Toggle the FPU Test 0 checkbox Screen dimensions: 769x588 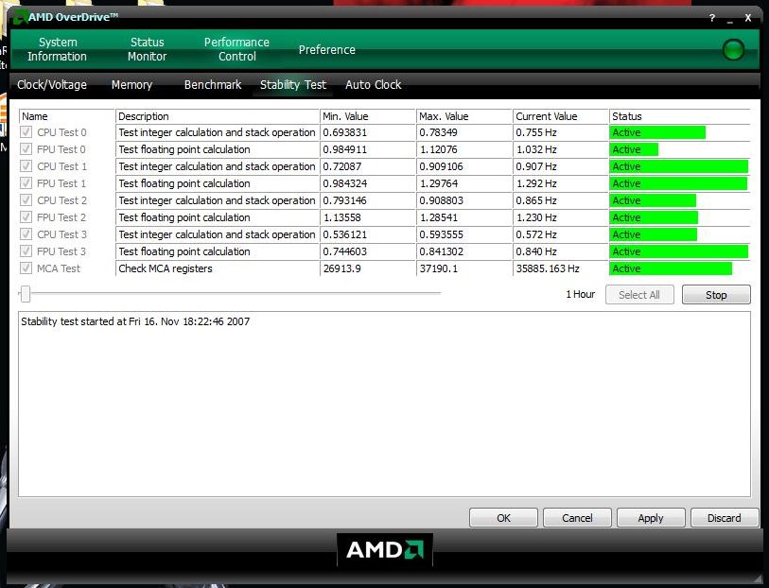[x=26, y=149]
